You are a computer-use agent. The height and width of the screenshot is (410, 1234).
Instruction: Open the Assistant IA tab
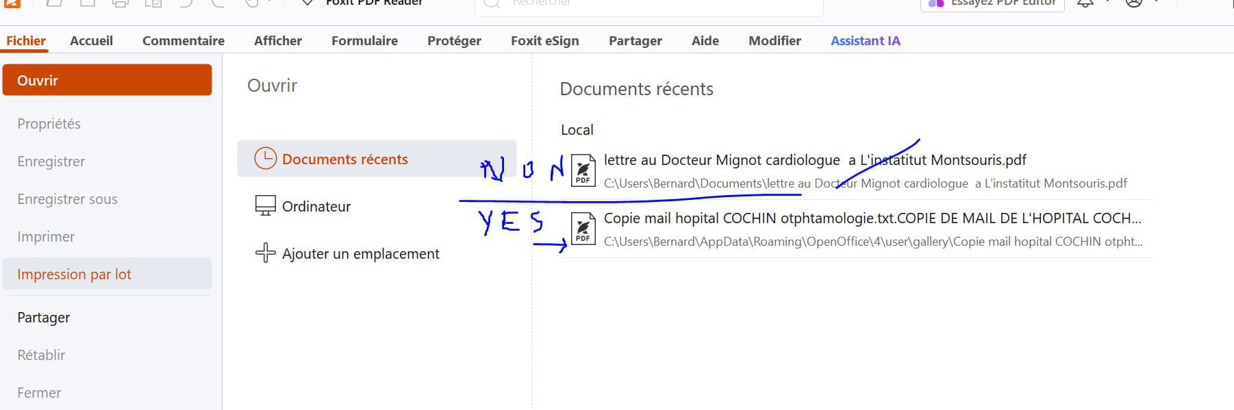(866, 40)
